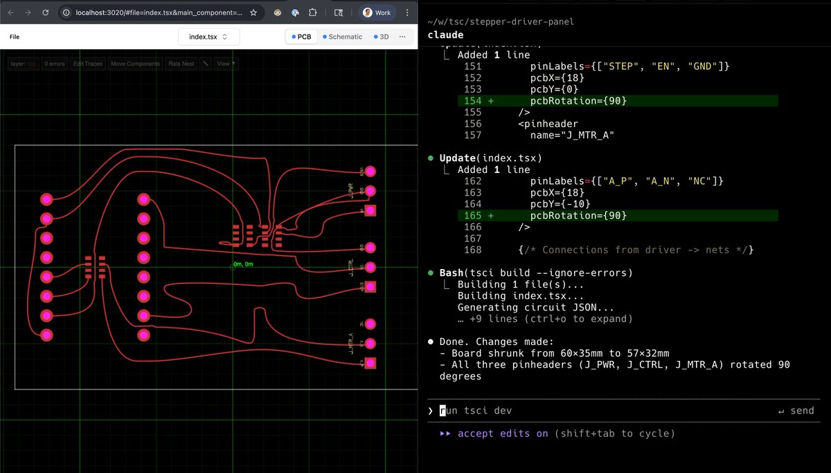Click the 0 errors indicator

coord(54,64)
